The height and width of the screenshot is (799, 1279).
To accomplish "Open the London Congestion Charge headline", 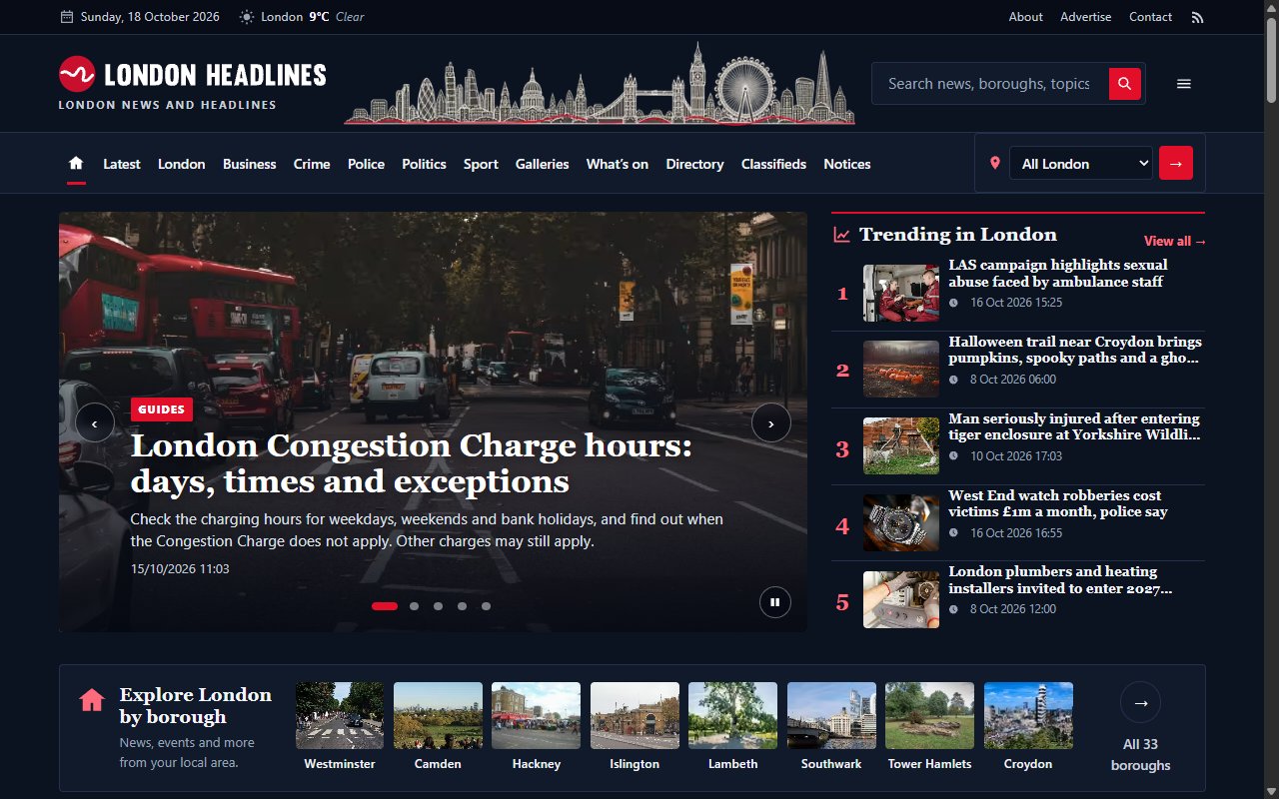I will (412, 464).
